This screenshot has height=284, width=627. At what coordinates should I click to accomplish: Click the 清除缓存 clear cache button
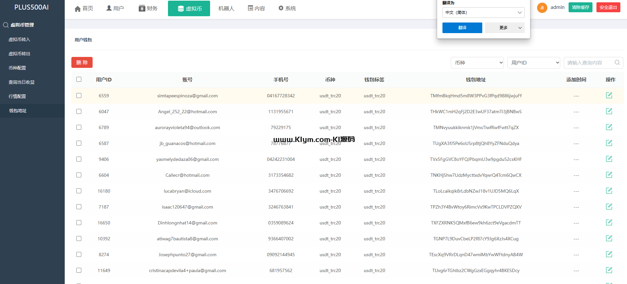(x=580, y=7)
